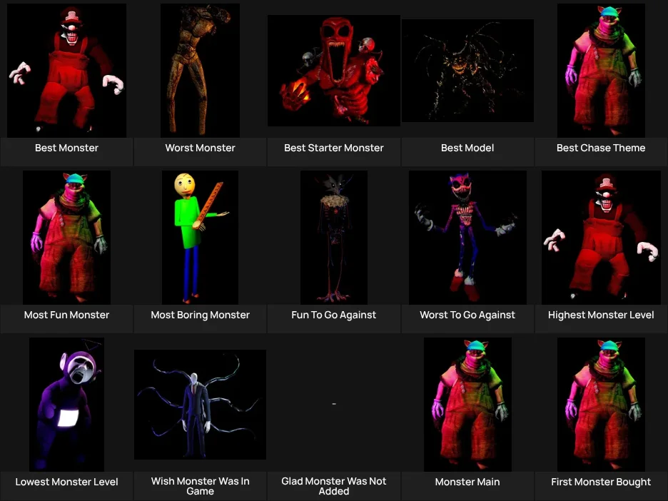Select the 'Most Boring Monster' label

[x=200, y=315]
